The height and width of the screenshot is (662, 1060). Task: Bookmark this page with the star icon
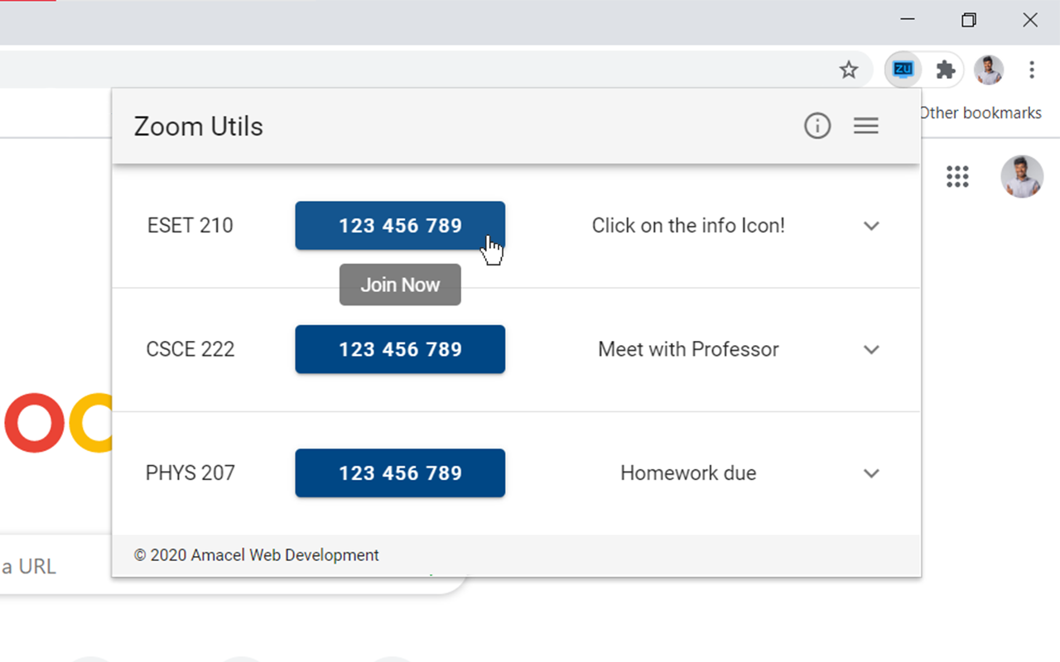[849, 70]
